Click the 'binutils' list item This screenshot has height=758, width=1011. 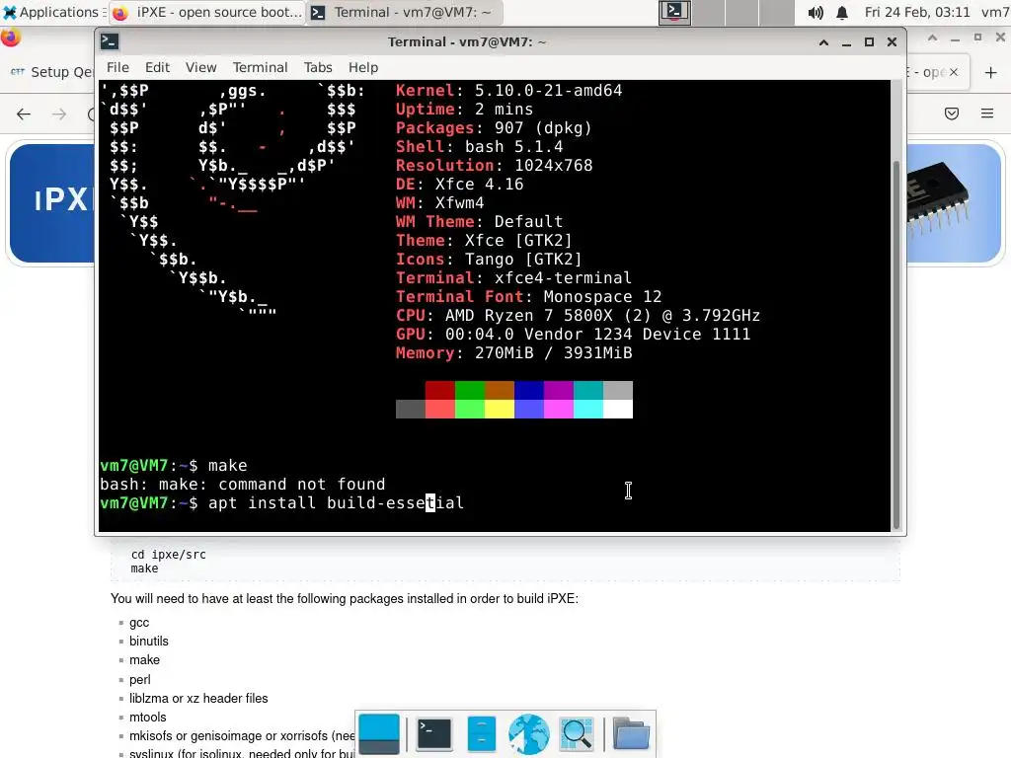coord(149,642)
